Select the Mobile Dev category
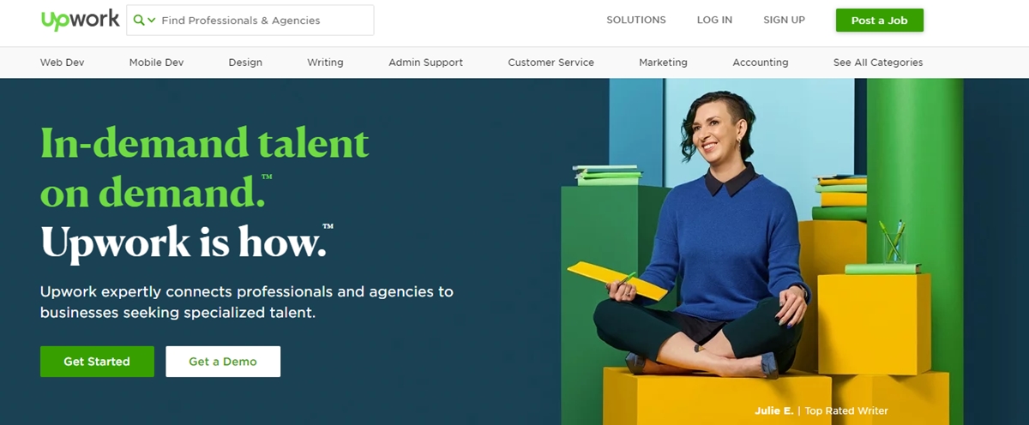The width and height of the screenshot is (1029, 425). click(156, 63)
